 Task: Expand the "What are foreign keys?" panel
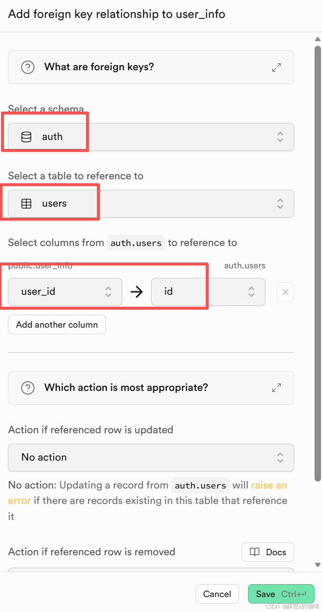point(277,67)
